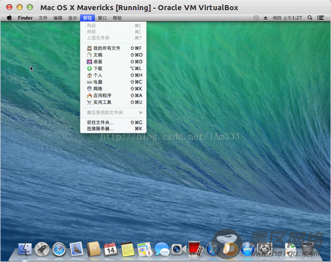Open Mail stamp icon in Dock
The width and height of the screenshot is (331, 262).
76,249
